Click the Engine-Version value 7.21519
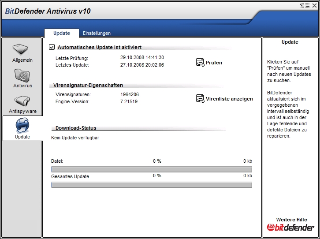320x239 pixels. pos(129,101)
